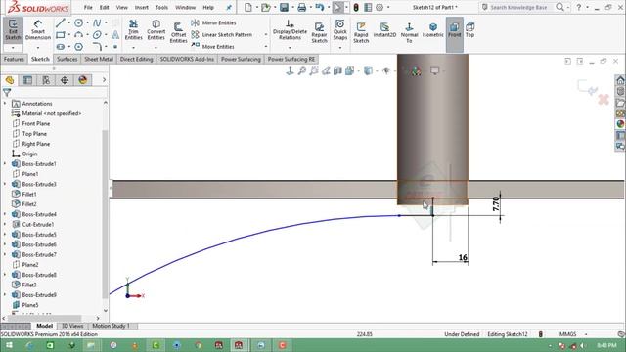Click Linear Sketch Pattern
This screenshot has height=352, width=626.
click(222, 35)
